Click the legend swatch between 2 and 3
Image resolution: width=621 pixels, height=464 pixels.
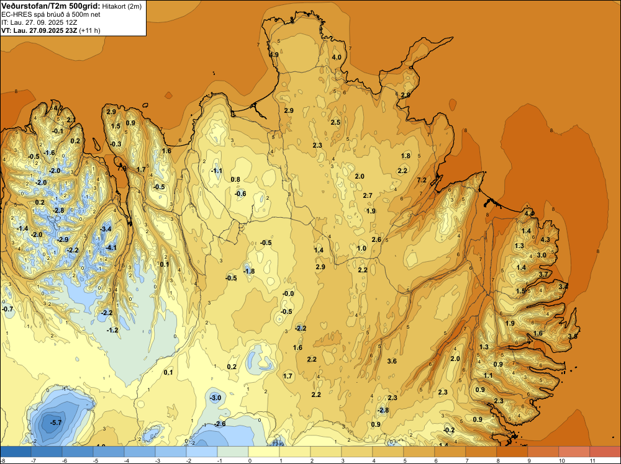[326, 452]
